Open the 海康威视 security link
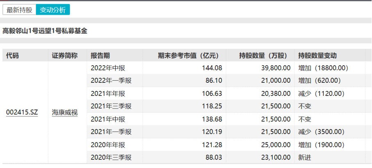Viewport: 372px width, 168px height. 64,112
